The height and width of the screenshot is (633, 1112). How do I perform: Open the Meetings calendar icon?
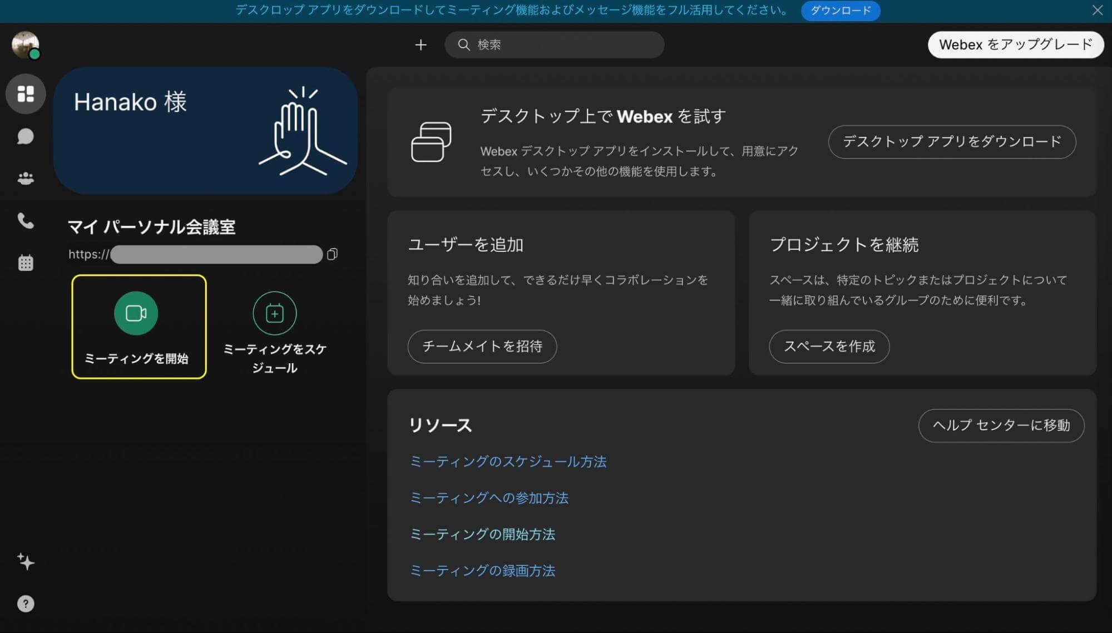click(26, 263)
